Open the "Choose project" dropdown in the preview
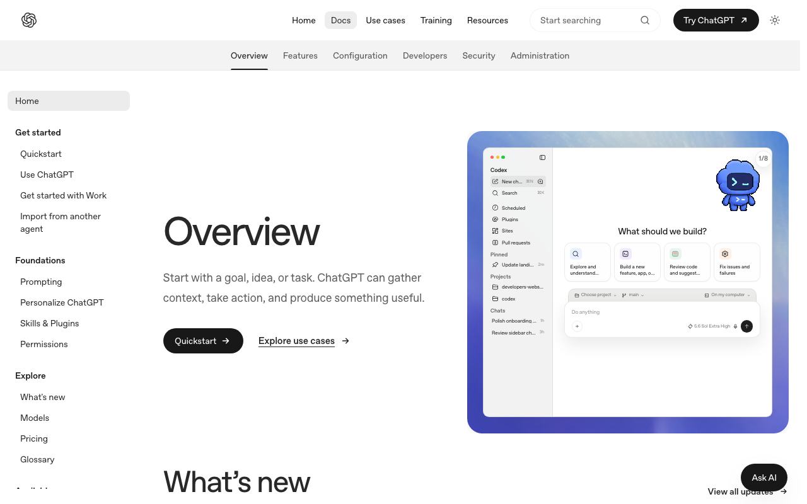 pos(595,295)
